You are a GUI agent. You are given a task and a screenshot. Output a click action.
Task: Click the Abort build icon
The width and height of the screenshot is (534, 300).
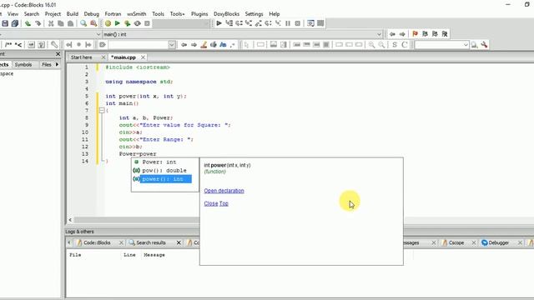pyautogui.click(x=147, y=23)
